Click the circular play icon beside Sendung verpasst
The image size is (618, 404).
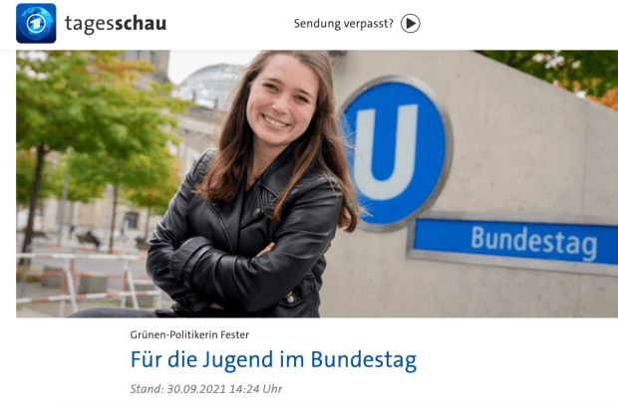[411, 24]
